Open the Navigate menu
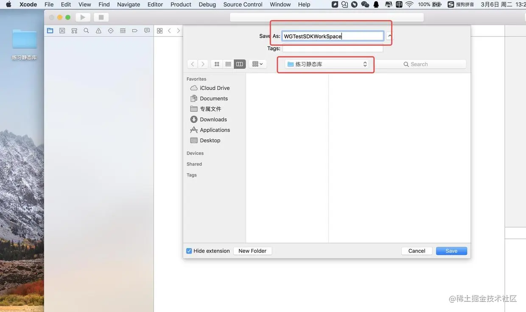Image resolution: width=526 pixels, height=312 pixels. [x=129, y=4]
